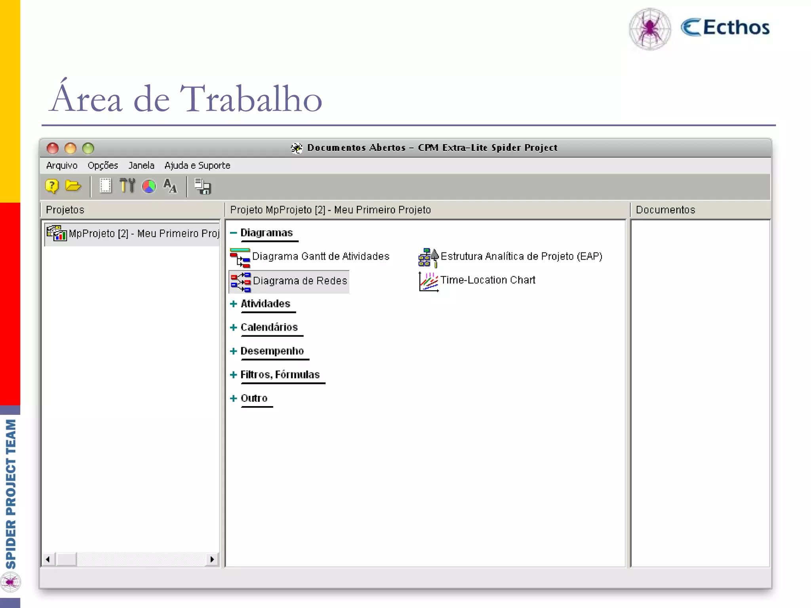Screen dimensions: 811x608
Task: Collapse the Diagramas section
Action: (233, 233)
